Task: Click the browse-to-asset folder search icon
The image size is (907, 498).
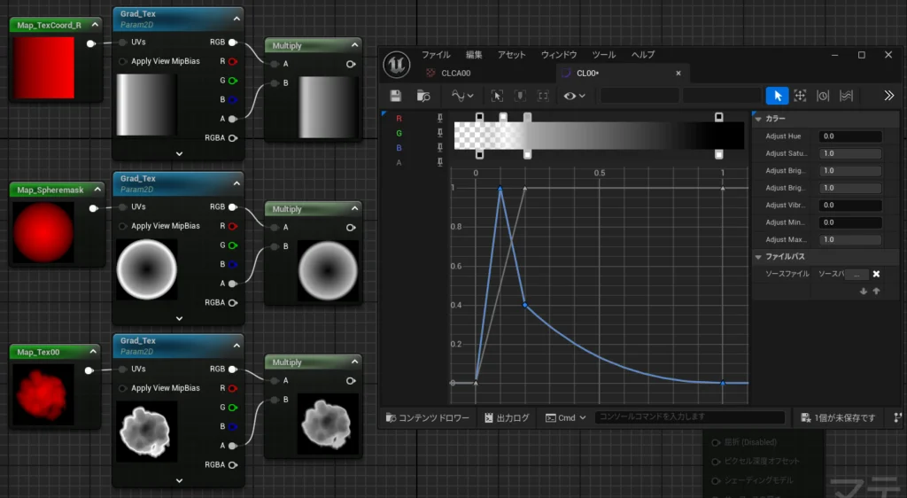Action: pyautogui.click(x=423, y=96)
